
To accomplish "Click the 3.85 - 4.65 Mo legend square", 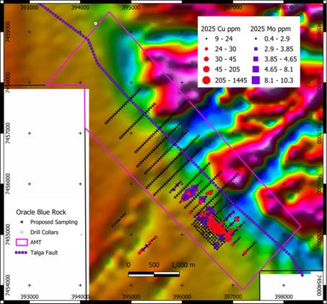I will [256, 59].
